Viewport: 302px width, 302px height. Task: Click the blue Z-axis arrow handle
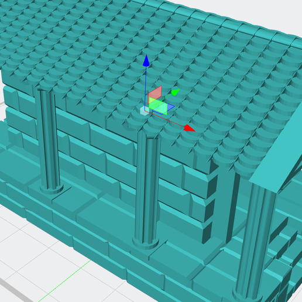pyautogui.click(x=146, y=60)
